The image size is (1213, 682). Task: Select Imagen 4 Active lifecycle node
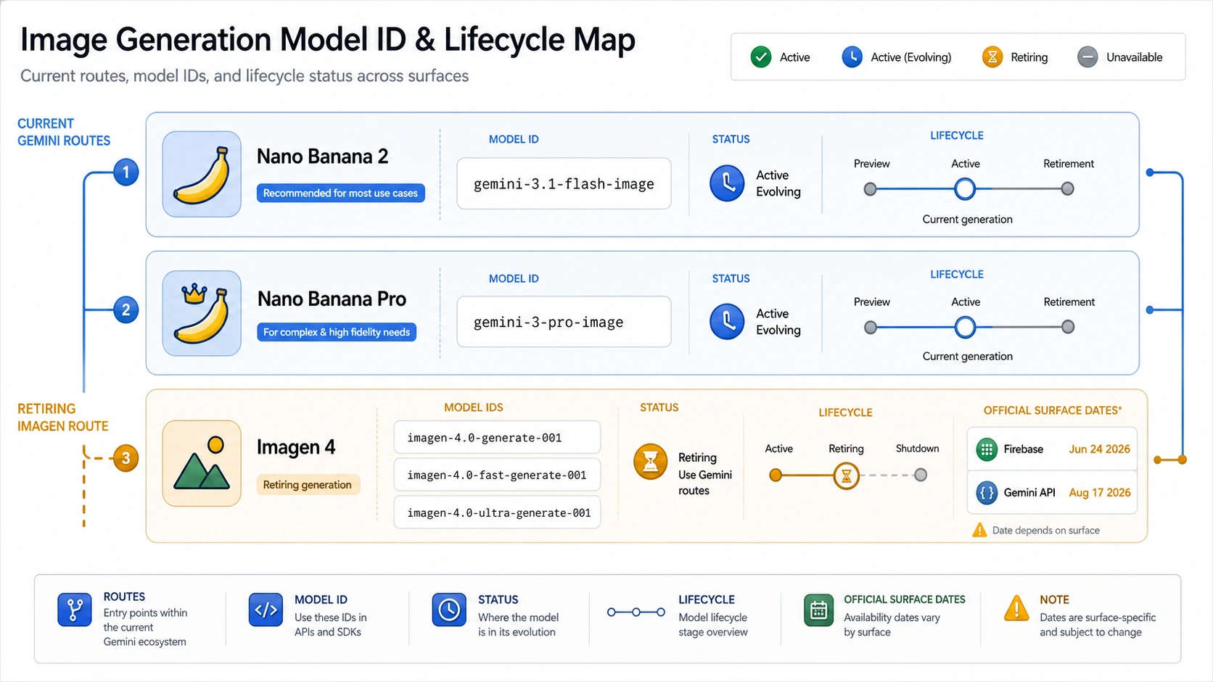tap(776, 475)
